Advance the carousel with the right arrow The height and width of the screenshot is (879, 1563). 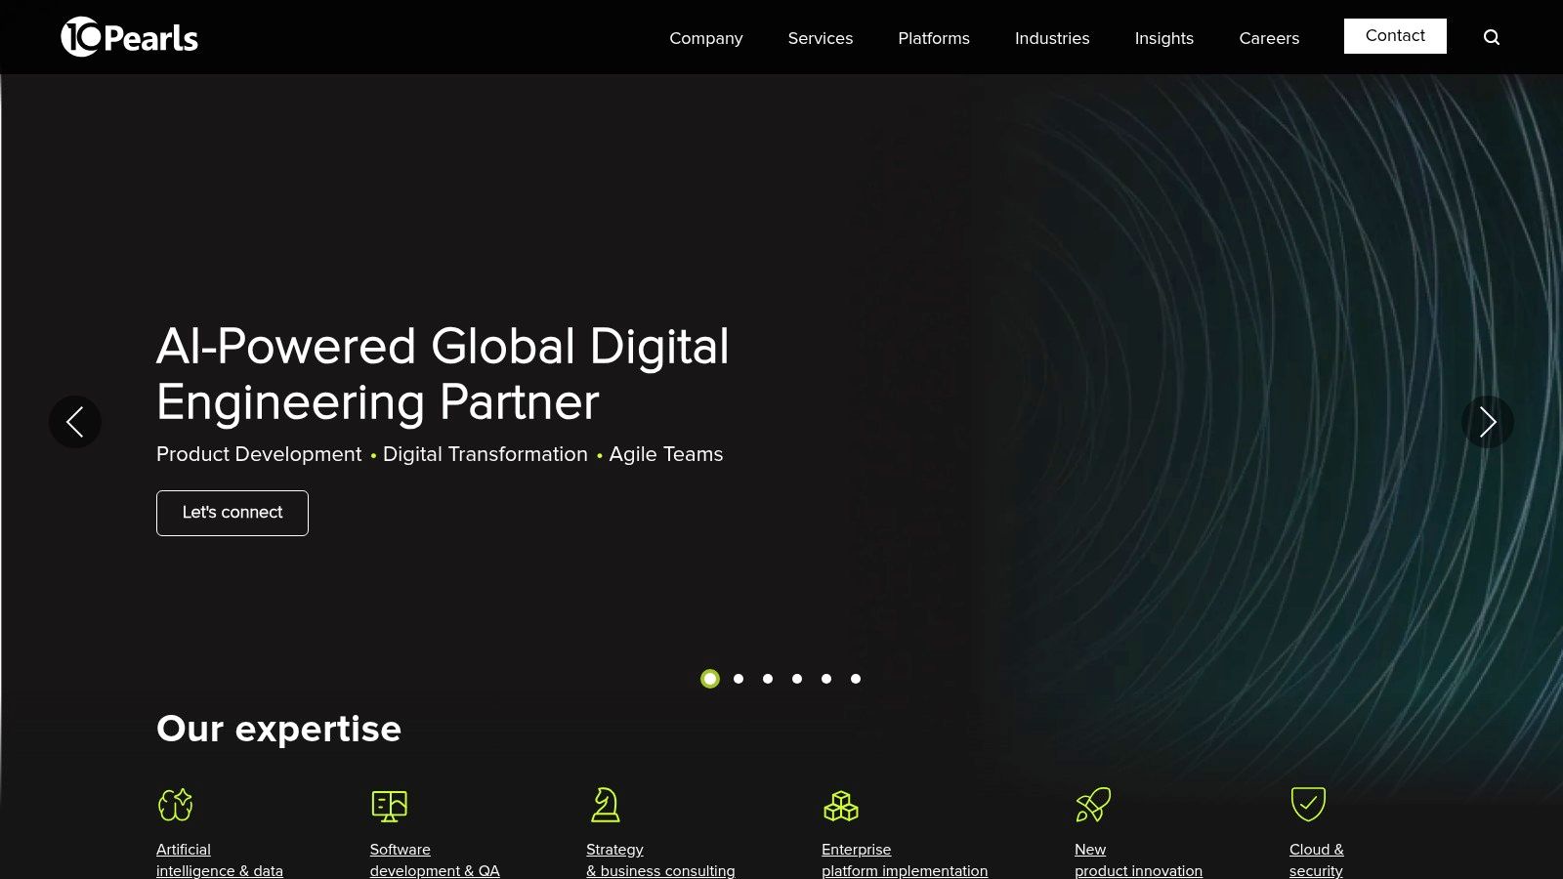tap(1487, 422)
